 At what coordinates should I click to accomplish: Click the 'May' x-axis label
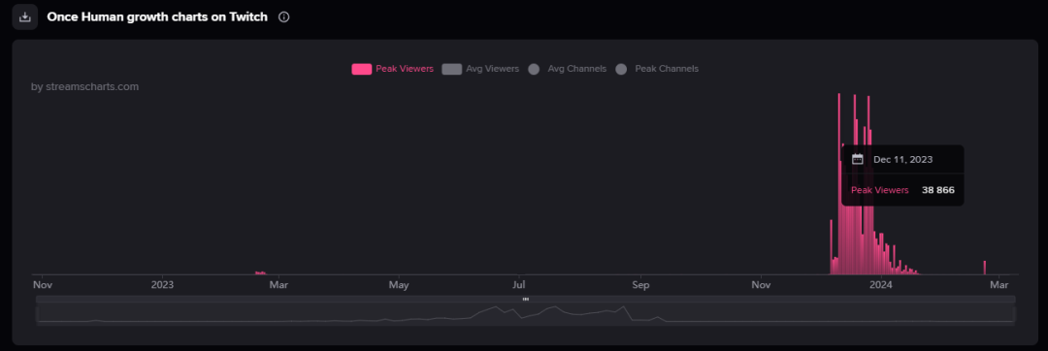coord(399,285)
